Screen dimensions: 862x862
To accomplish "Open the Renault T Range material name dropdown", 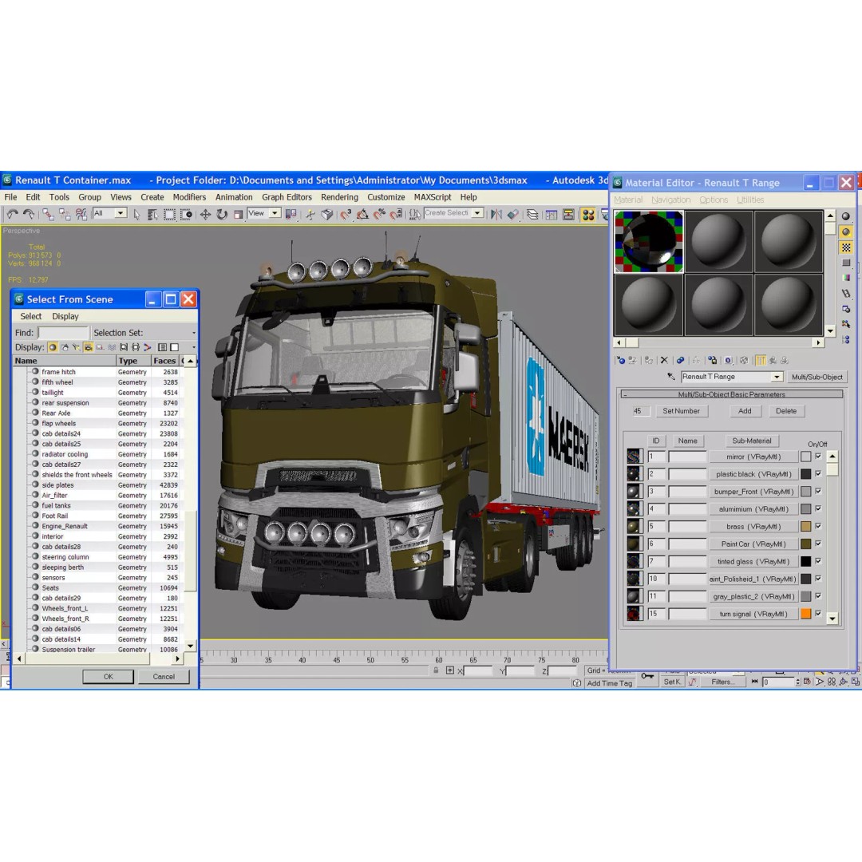I will [x=777, y=377].
